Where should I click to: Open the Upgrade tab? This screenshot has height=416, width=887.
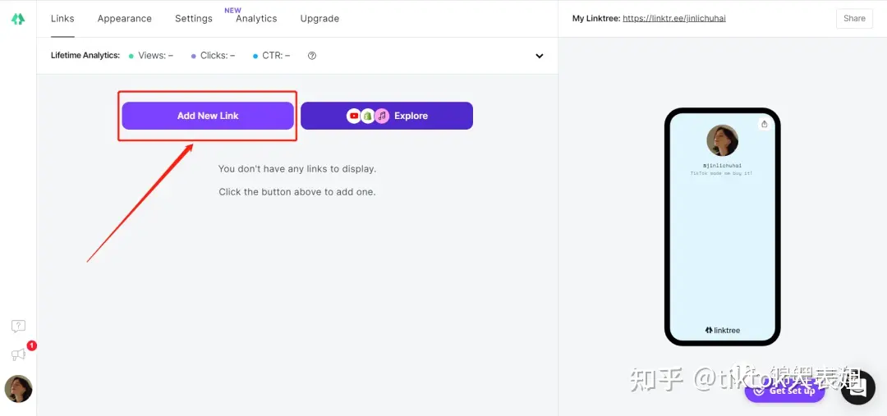319,19
